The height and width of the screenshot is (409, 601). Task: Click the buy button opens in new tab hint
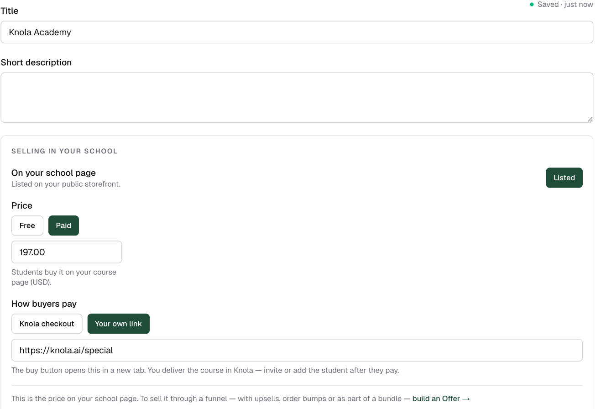tap(205, 370)
